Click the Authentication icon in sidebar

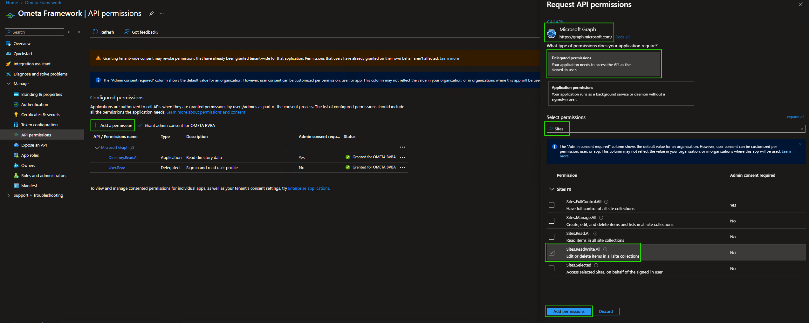[x=16, y=104]
